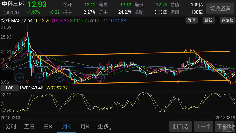
Task: Tap 切换竖屏 to switch to portrait
Action: tap(220, 9)
